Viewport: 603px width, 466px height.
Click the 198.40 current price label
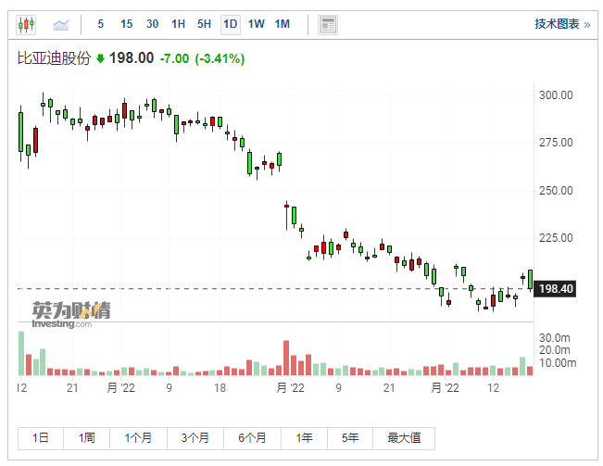coord(556,289)
